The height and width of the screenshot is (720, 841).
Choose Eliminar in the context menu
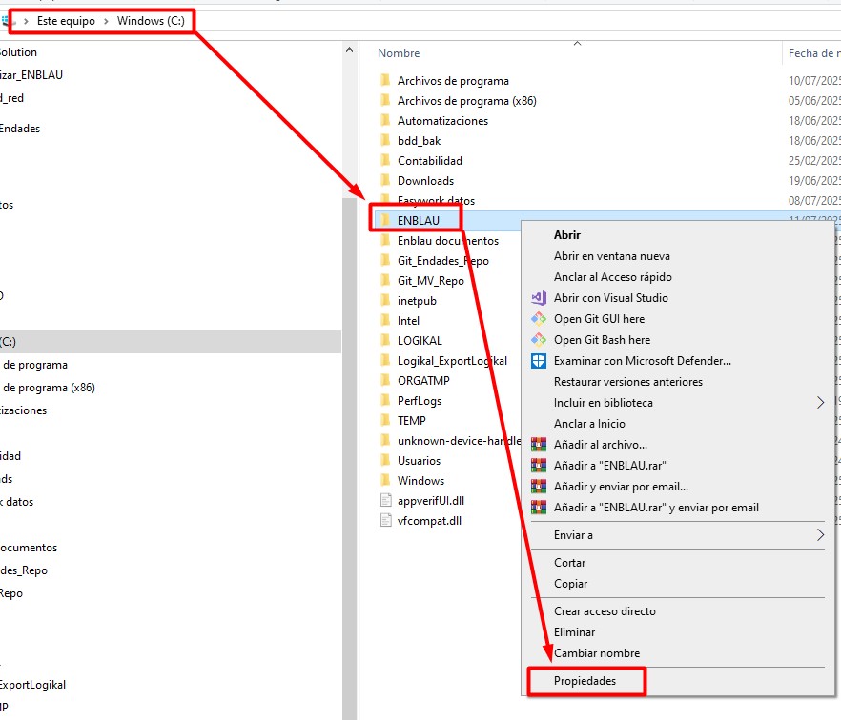(x=574, y=632)
